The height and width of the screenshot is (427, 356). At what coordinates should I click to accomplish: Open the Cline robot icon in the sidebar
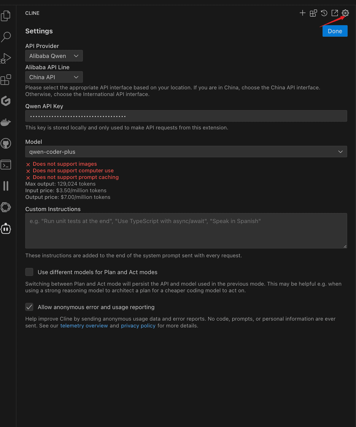[x=6, y=229]
